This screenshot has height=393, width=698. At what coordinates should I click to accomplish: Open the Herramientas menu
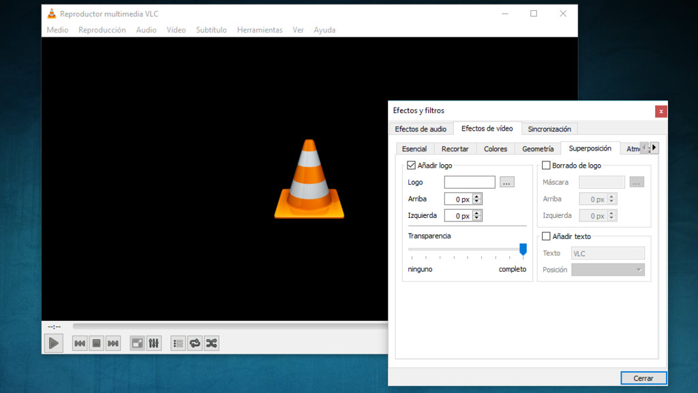[x=260, y=29]
